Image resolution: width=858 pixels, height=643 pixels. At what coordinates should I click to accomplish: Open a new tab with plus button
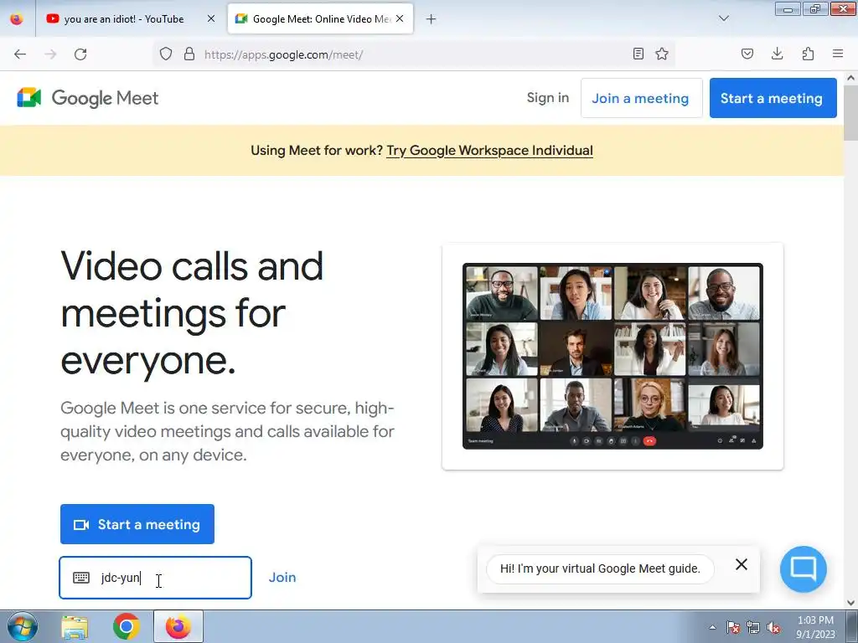pos(432,19)
